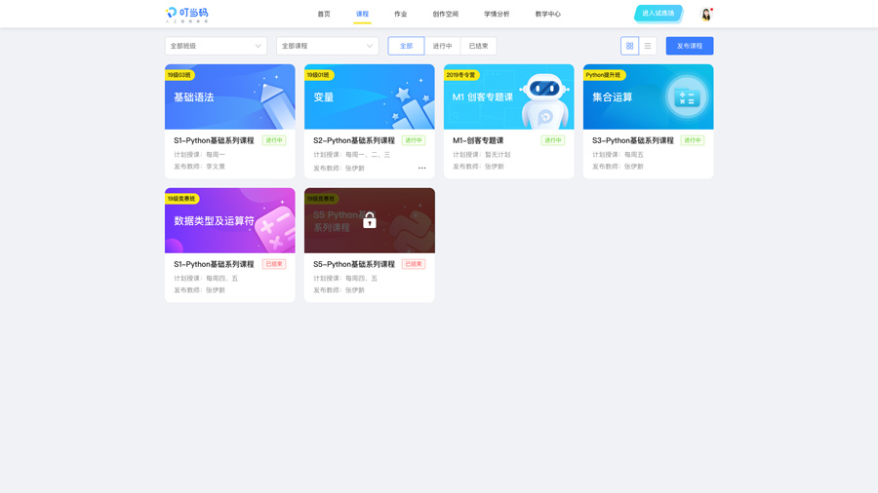
Task: Open the user avatar profile
Action: [x=706, y=14]
